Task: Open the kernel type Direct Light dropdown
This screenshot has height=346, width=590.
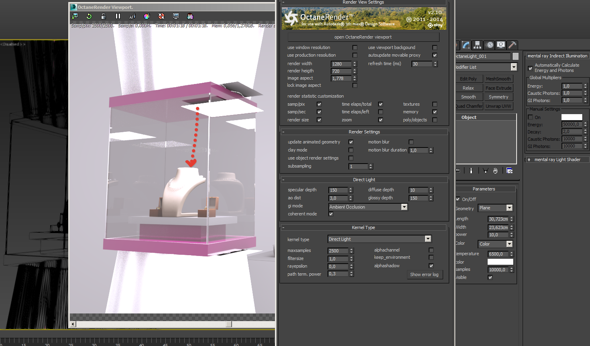Action: click(379, 239)
